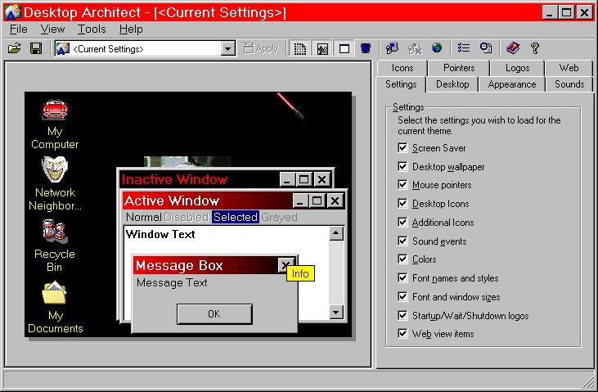The image size is (598, 392).
Task: Maximize the Active Window preview
Action: coord(317,201)
